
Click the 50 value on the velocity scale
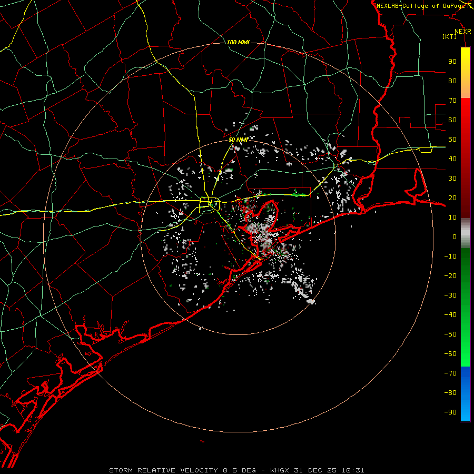click(x=452, y=140)
